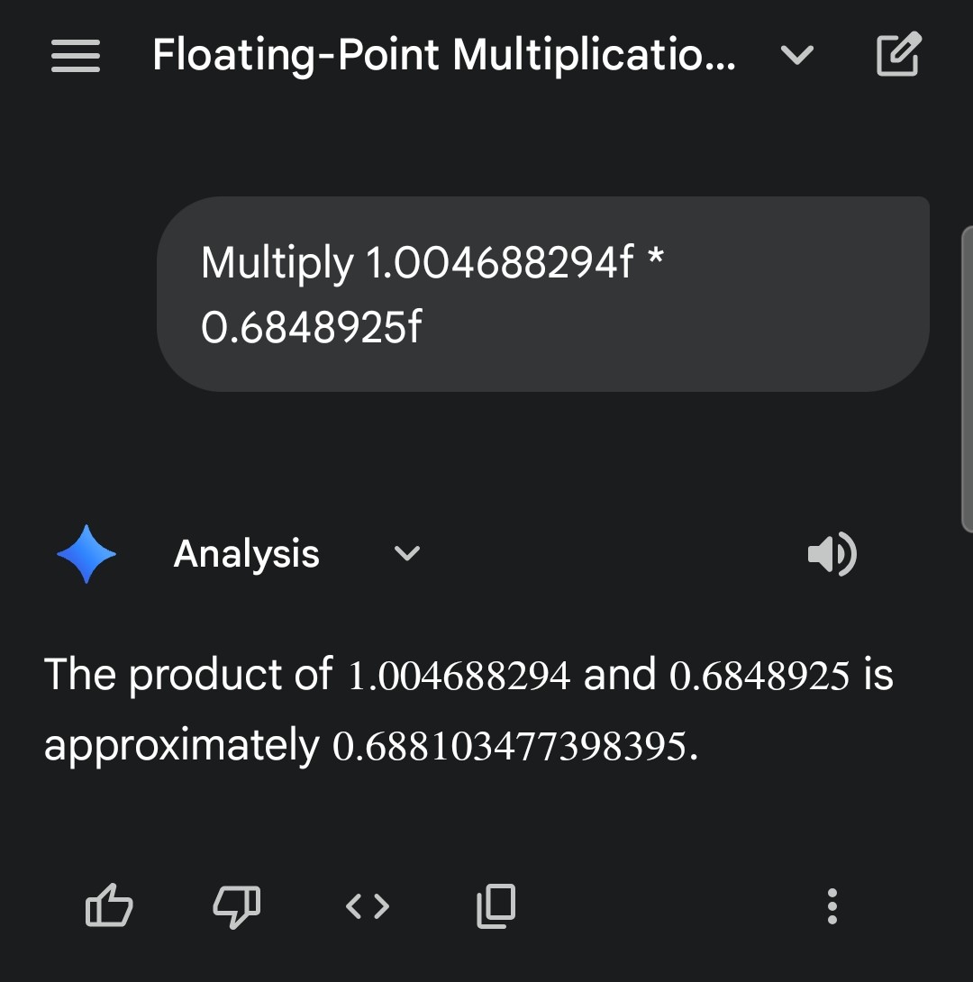Toggle thumbs down on the response
This screenshot has height=982, width=973.
point(237,905)
